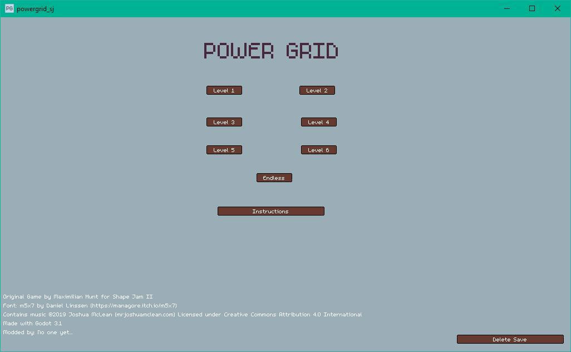
Task: Play Endless mode
Action: pos(274,178)
